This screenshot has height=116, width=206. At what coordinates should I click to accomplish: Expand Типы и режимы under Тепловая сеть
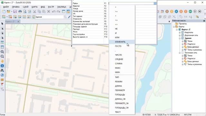point(183,64)
